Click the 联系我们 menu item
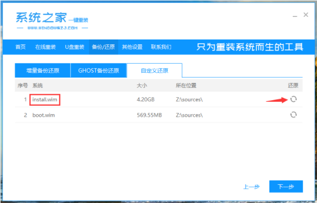The width and height of the screenshot is (317, 203). 161,47
